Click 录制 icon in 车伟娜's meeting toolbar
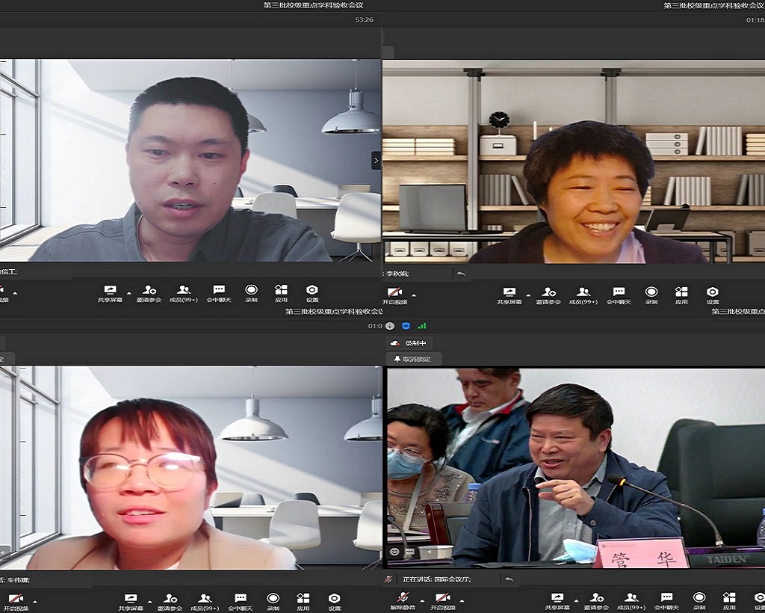 (273, 598)
